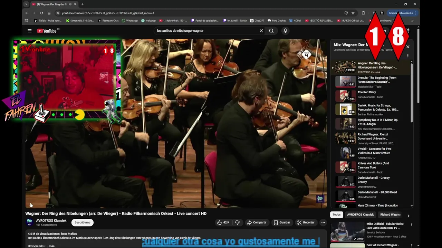Click the video title text
This screenshot has height=248, width=442.
(116, 214)
